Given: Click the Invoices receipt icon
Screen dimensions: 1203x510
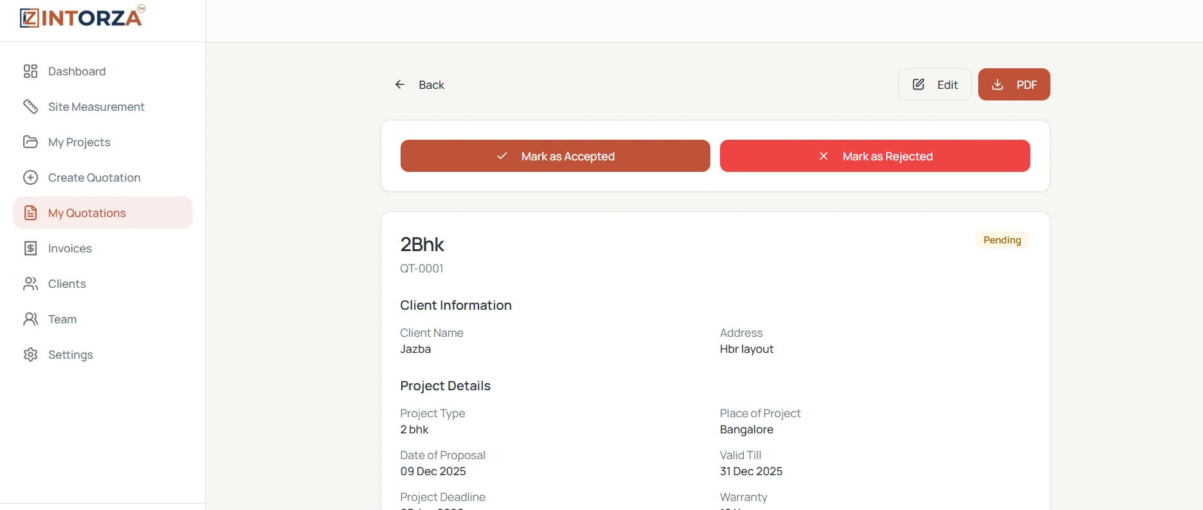Looking at the screenshot, I should coord(30,248).
